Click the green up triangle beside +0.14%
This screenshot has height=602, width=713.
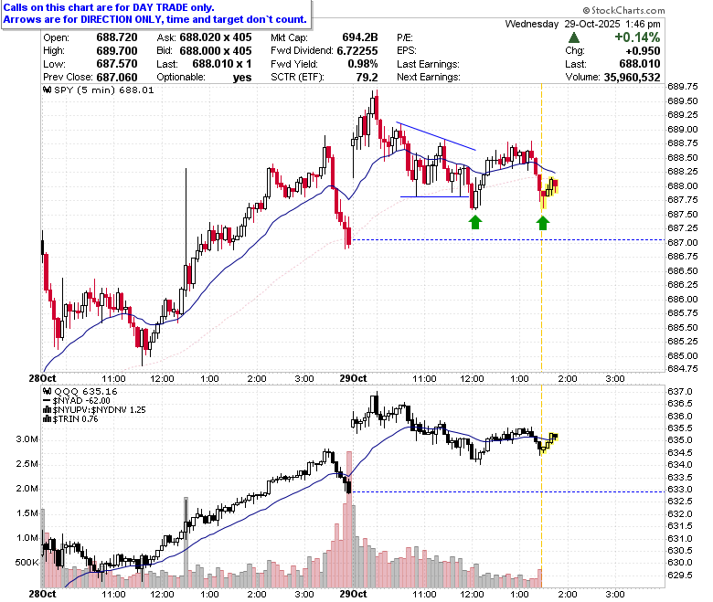[x=574, y=37]
